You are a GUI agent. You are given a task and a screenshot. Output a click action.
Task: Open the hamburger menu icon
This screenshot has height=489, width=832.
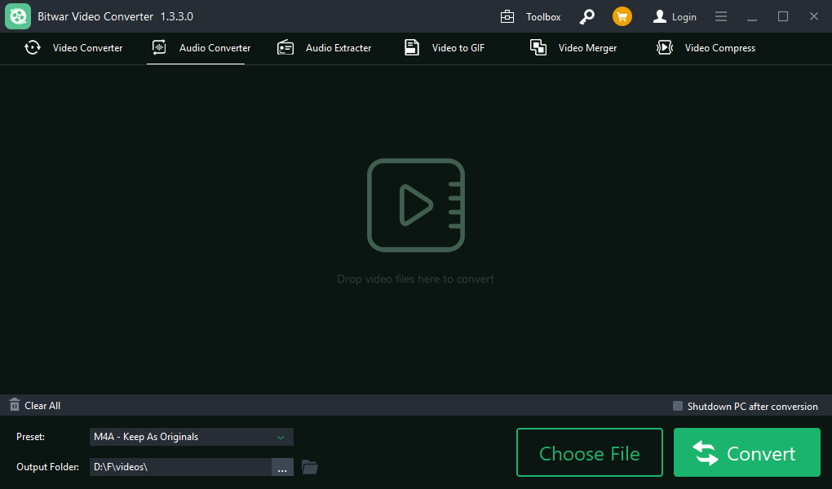point(720,16)
